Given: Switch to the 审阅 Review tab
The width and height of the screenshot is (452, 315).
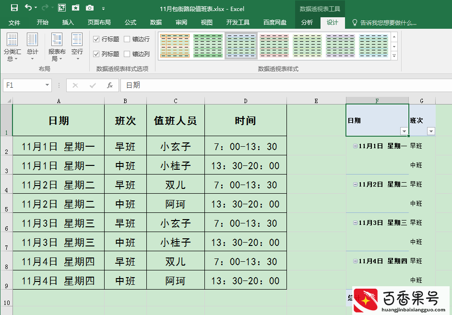Looking at the screenshot, I should 181,23.
